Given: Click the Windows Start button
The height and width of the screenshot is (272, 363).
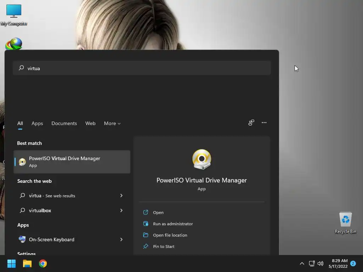Looking at the screenshot, I should (11, 263).
